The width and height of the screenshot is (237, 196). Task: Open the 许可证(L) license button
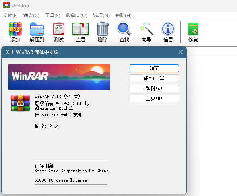pyautogui.click(x=154, y=78)
